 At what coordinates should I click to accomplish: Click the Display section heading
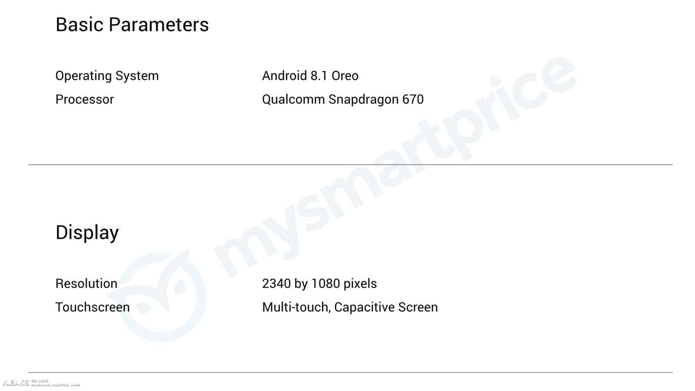click(87, 232)
